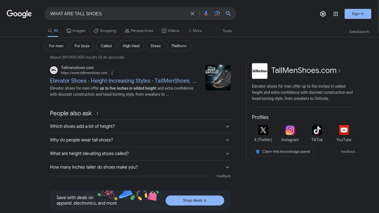Click the Sign in button
This screenshot has width=379, height=213.
358,14
